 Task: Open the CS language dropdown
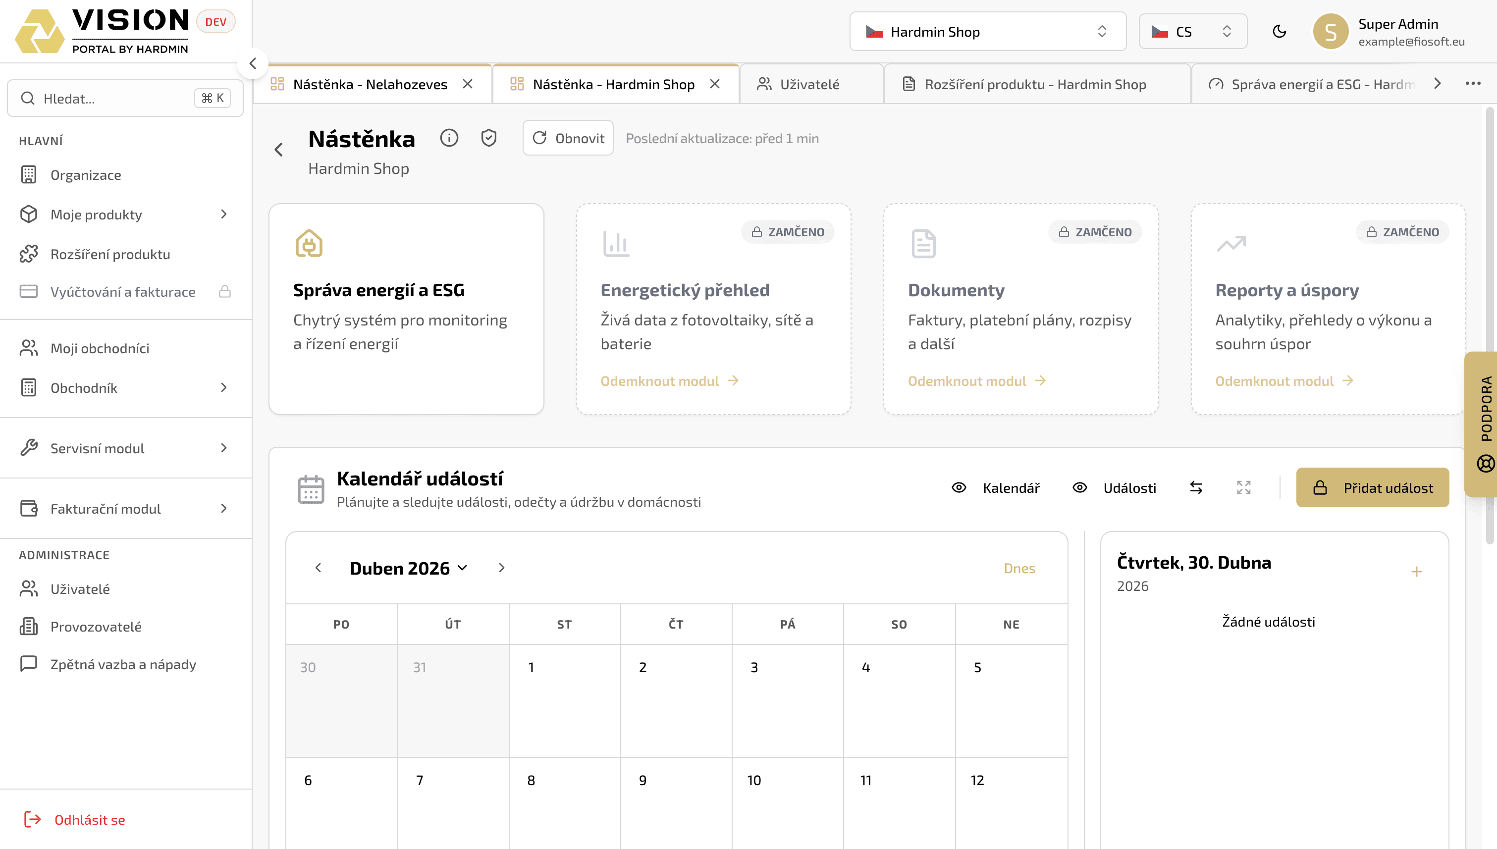click(1192, 32)
